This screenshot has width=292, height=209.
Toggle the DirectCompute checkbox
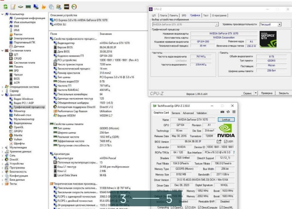coord(200,208)
